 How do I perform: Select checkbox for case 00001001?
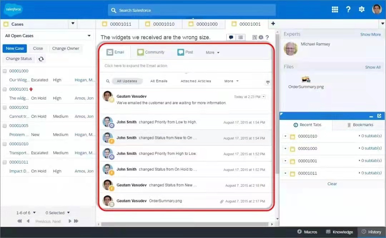point(4,89)
